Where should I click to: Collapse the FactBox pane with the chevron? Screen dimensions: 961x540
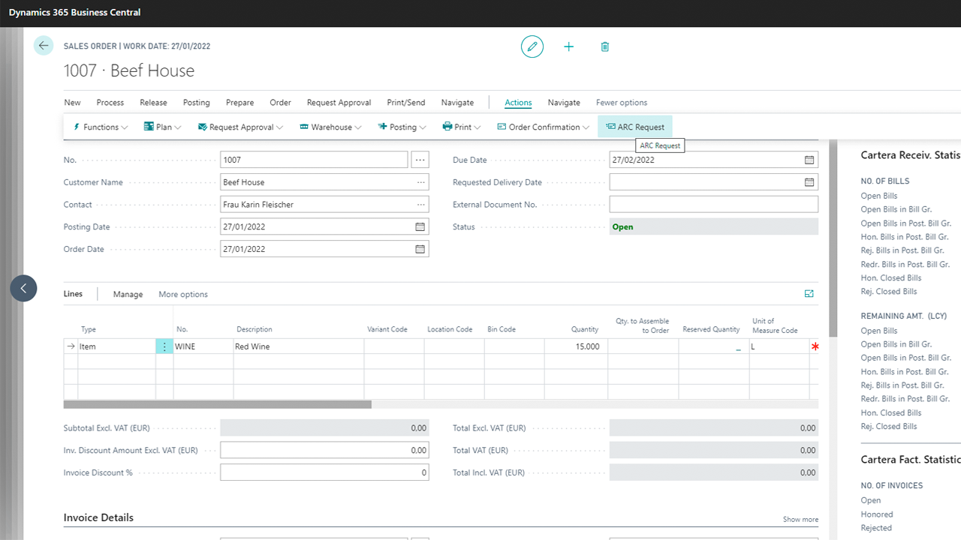(x=23, y=288)
